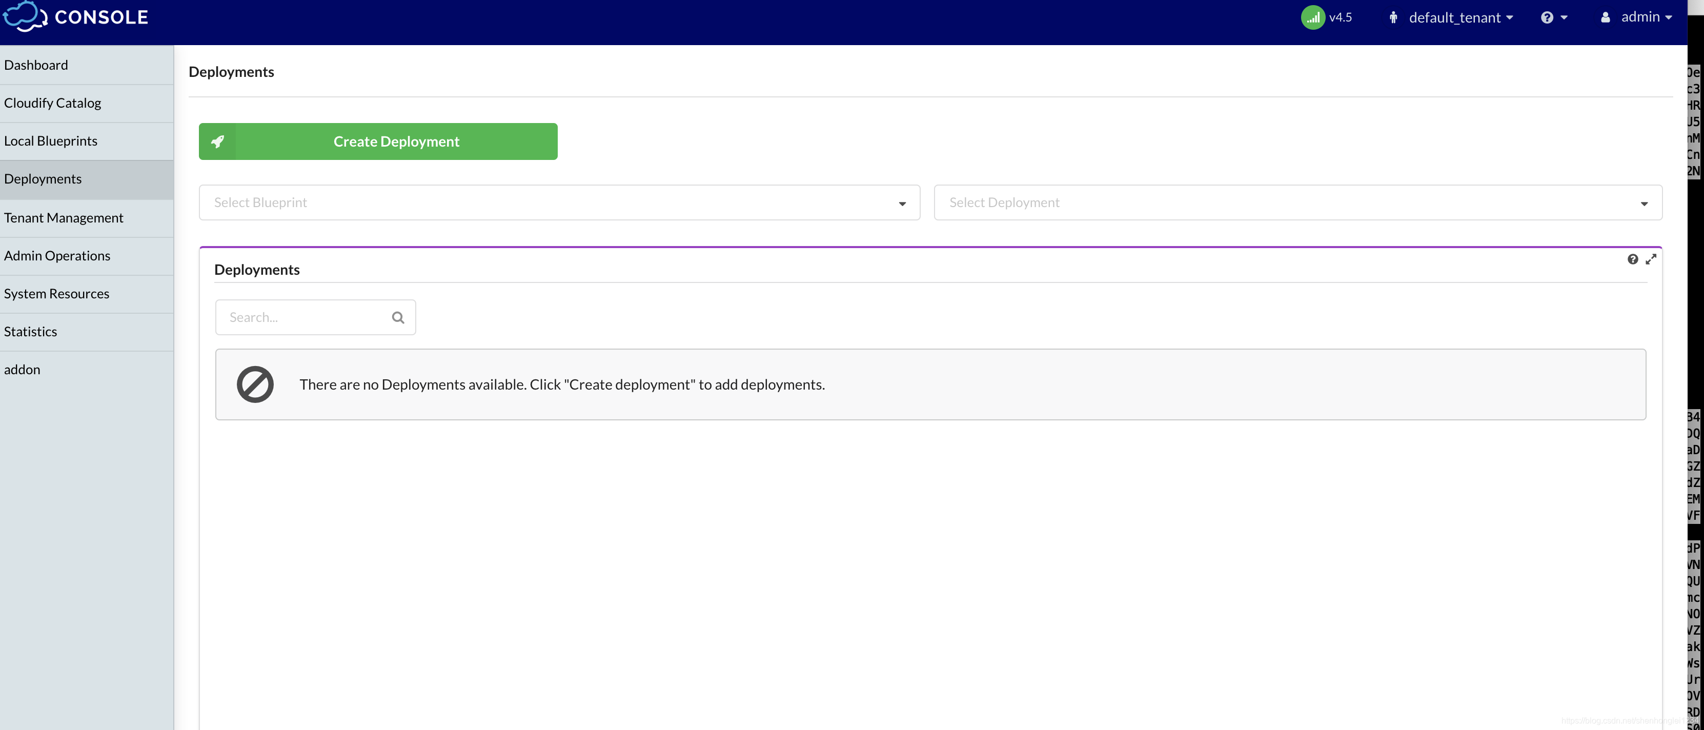Viewport: 1704px width, 730px height.
Task: Click the Cloudify cloud logo
Action: click(25, 16)
